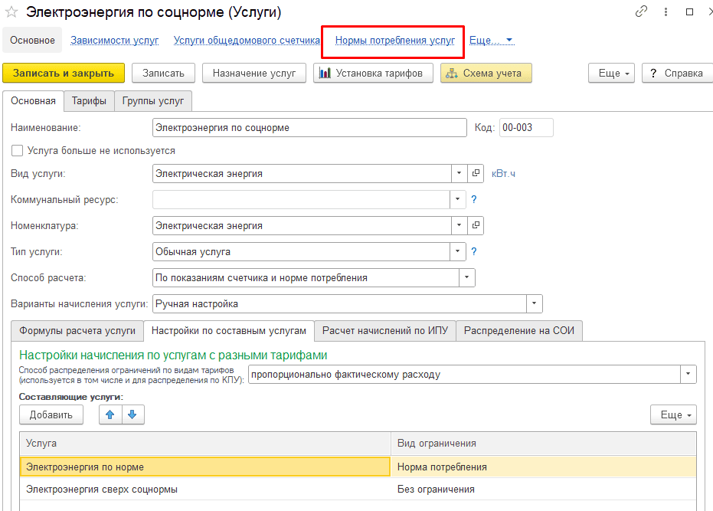This screenshot has width=713, height=511.
Task: Expand the Тип услуги dropdown
Action: click(x=457, y=251)
